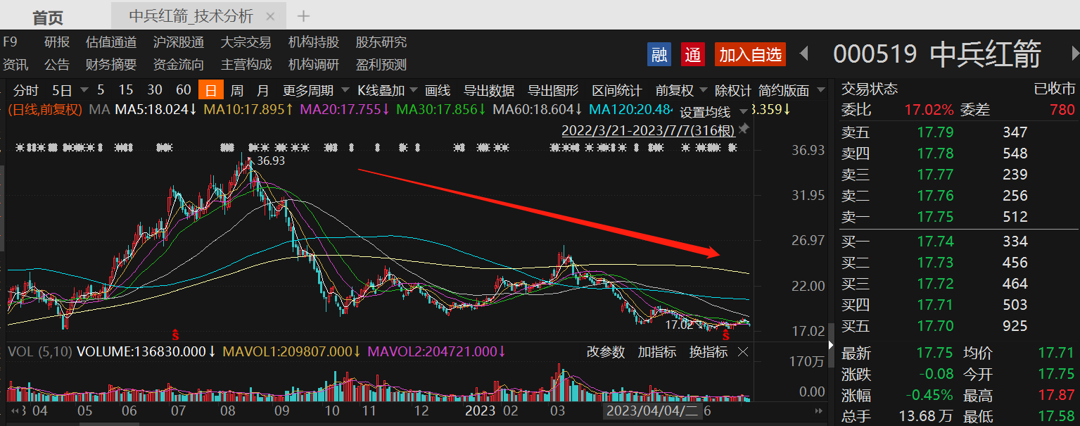
Task: Collapse side panel using splitter arrow
Action: 831,344
